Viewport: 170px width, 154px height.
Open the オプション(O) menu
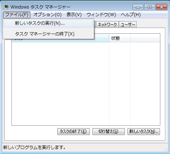click(47, 15)
